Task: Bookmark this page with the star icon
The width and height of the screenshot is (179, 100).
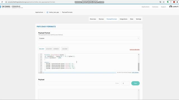Action: [x=164, y=2]
